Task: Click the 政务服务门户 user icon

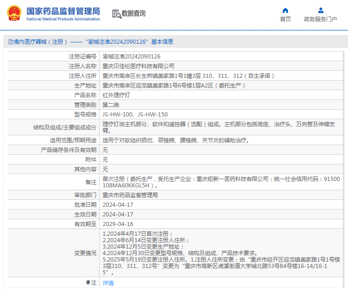Action: tap(321, 11)
